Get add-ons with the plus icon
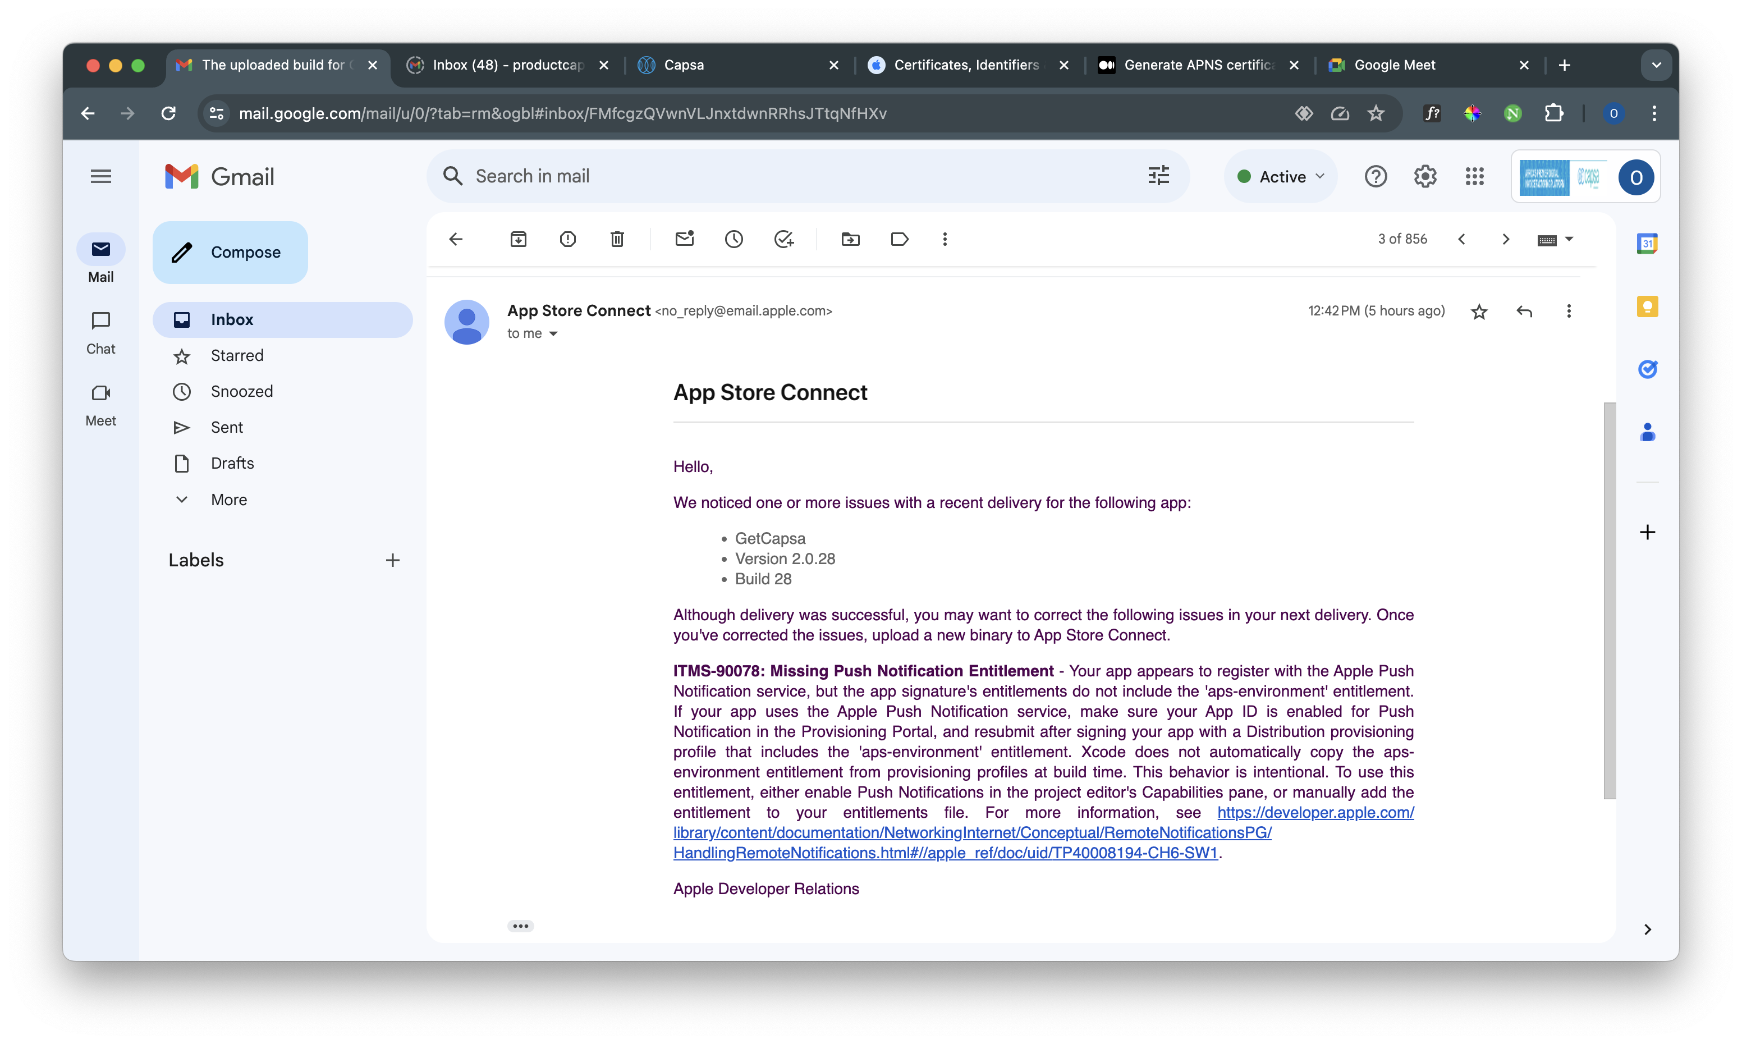Screen dimensions: 1742x1044 1647,532
